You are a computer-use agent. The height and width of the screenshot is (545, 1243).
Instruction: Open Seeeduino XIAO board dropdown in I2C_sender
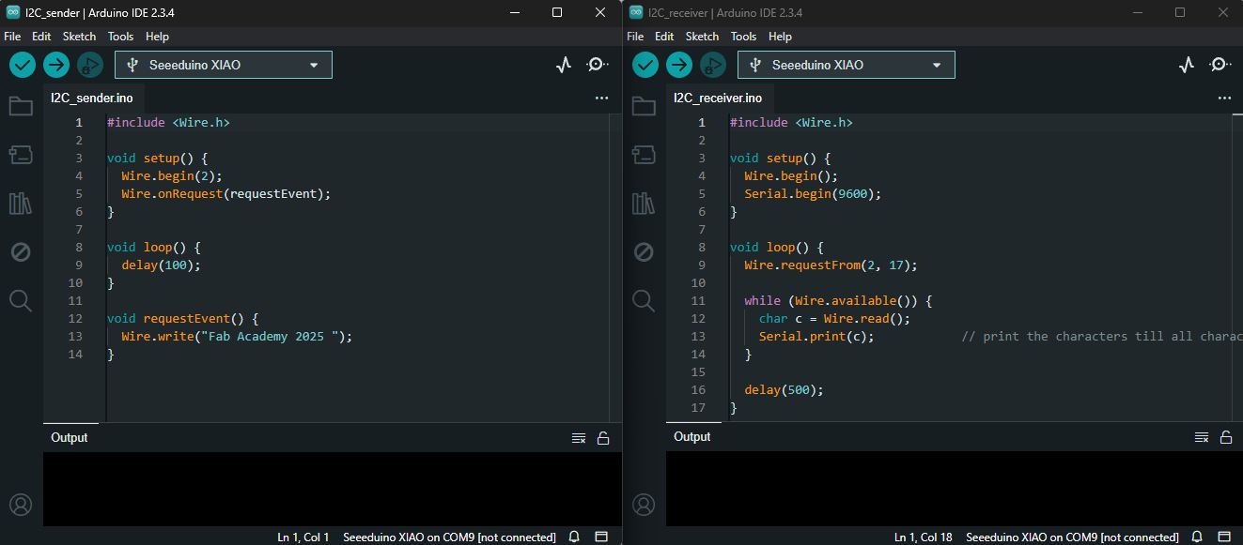point(224,65)
